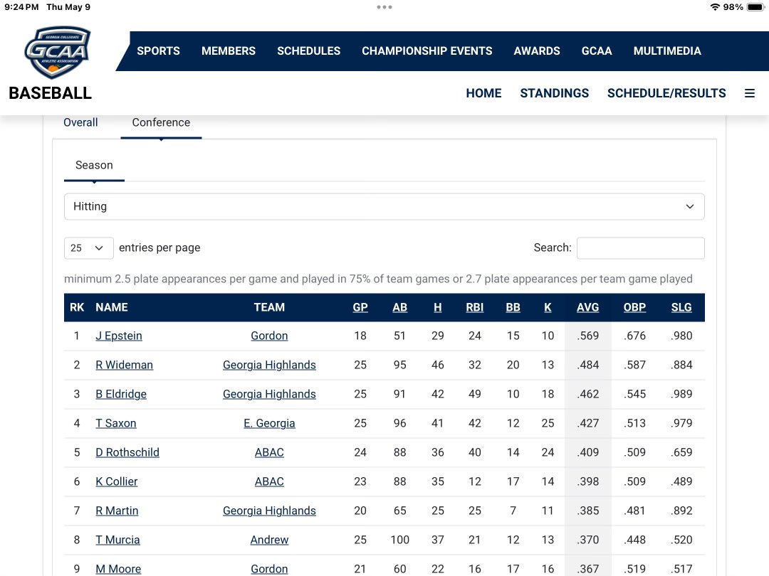This screenshot has height=576, width=769.
Task: Open the STANDINGS page
Action: (x=555, y=93)
